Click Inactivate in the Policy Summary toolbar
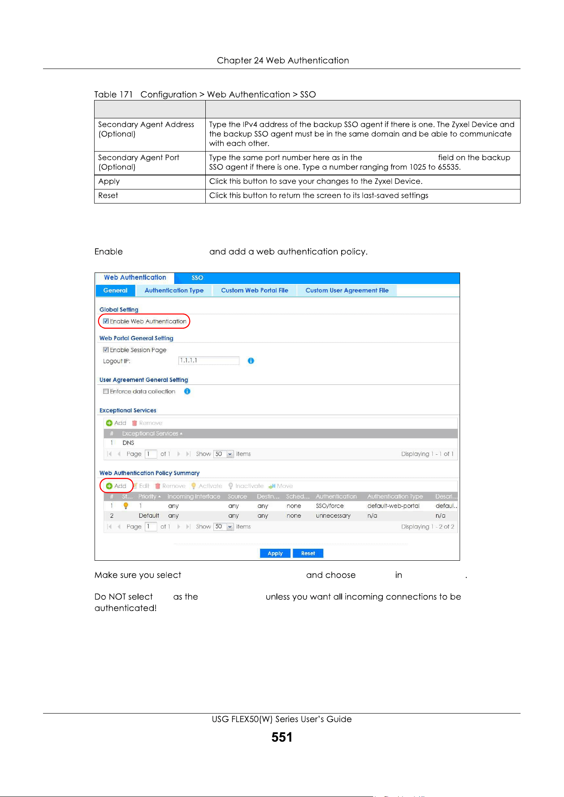 pyautogui.click(x=246, y=486)
